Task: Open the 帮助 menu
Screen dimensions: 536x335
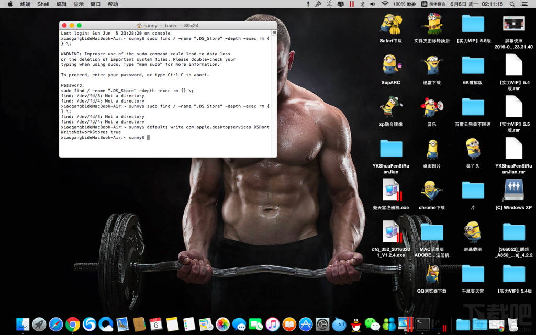Action: pyautogui.click(x=113, y=4)
